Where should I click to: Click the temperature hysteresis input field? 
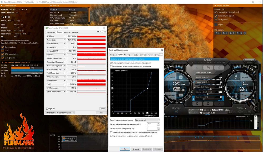(x=152, y=129)
